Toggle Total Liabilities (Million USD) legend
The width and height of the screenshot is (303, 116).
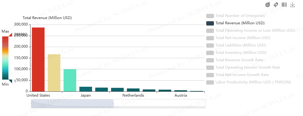[x=240, y=45]
